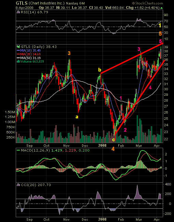This screenshot has height=222, width=174.
Task: Click the MACD(12,26,9) label
Action: pyautogui.click(x=35, y=151)
